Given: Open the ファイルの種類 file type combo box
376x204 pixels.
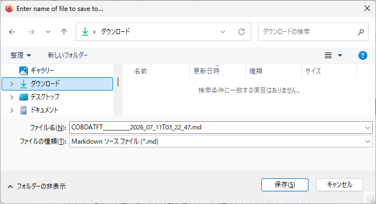Looking at the screenshot, I should pos(221,141).
